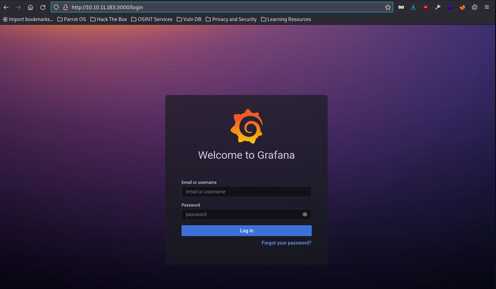The height and width of the screenshot is (289, 496).
Task: Open the Vuln DB bookmark folder
Action: pyautogui.click(x=189, y=19)
